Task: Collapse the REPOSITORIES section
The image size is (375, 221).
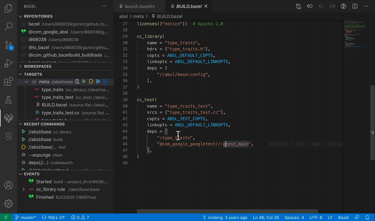Action: 21,16
